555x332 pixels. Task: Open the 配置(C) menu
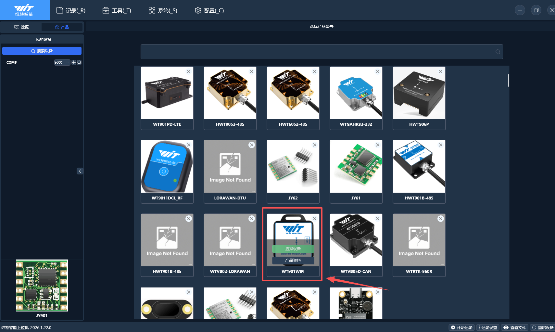coord(209,10)
